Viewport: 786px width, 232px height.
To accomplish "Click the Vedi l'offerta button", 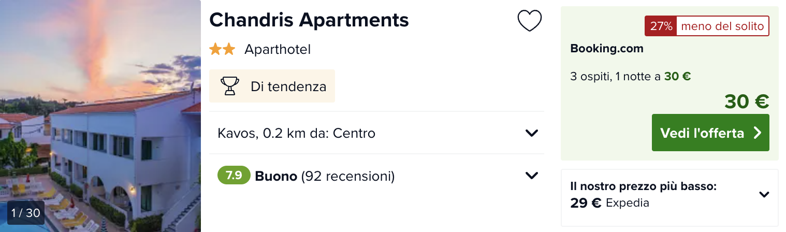I will coord(710,133).
